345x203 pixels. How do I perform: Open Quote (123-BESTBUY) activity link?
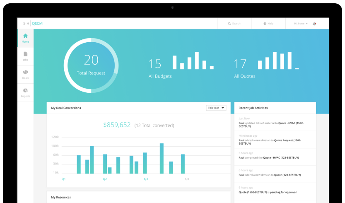(x=287, y=175)
